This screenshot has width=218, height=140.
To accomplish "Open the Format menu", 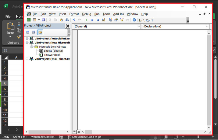I will [74, 14].
